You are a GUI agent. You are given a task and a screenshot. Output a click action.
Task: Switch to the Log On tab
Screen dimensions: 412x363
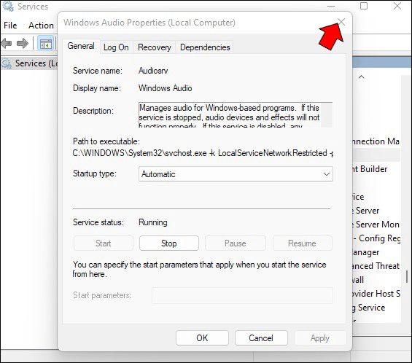coord(116,47)
